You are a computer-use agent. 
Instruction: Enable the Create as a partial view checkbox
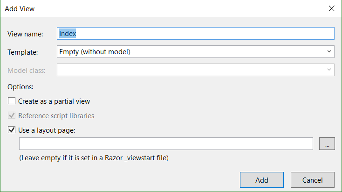pyautogui.click(x=12, y=101)
